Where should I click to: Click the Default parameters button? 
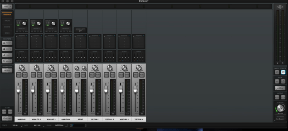[x=7, y=70]
